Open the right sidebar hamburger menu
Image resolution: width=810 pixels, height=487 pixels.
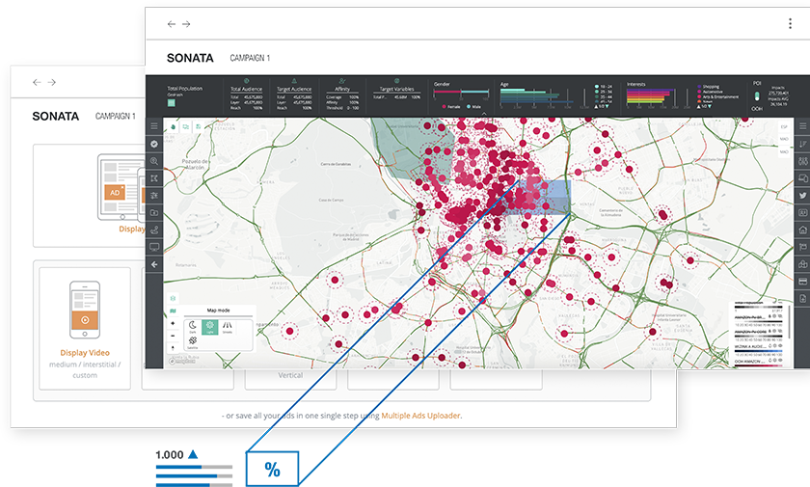click(802, 125)
